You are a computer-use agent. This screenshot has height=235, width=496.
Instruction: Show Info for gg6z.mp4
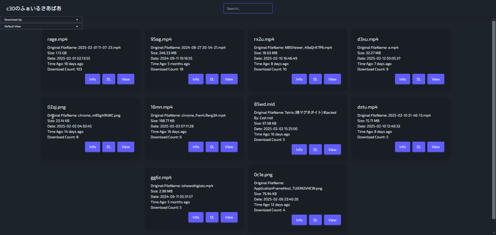(196, 217)
